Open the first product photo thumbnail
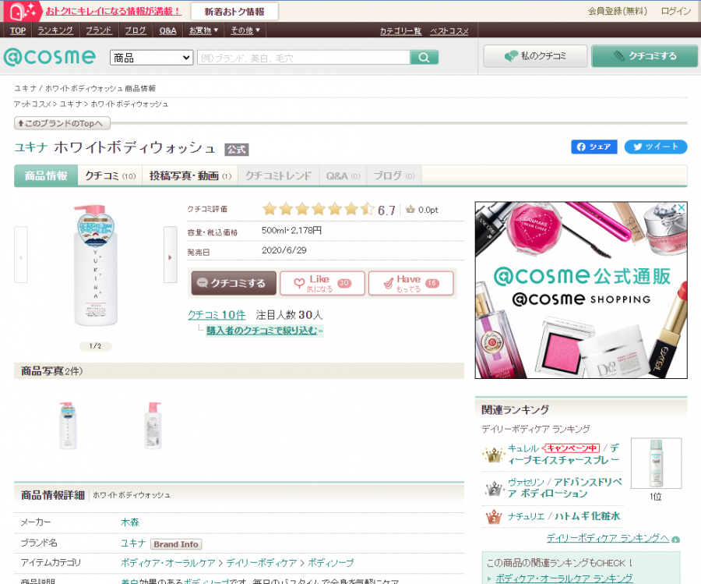 tap(68, 425)
